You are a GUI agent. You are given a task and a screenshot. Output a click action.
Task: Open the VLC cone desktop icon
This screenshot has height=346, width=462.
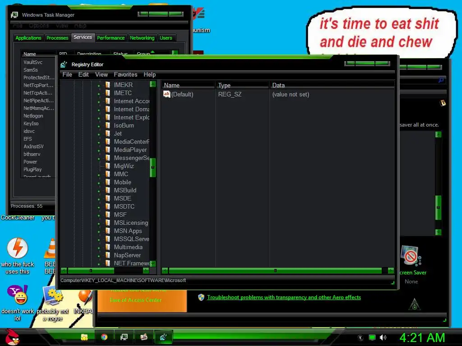(51, 249)
